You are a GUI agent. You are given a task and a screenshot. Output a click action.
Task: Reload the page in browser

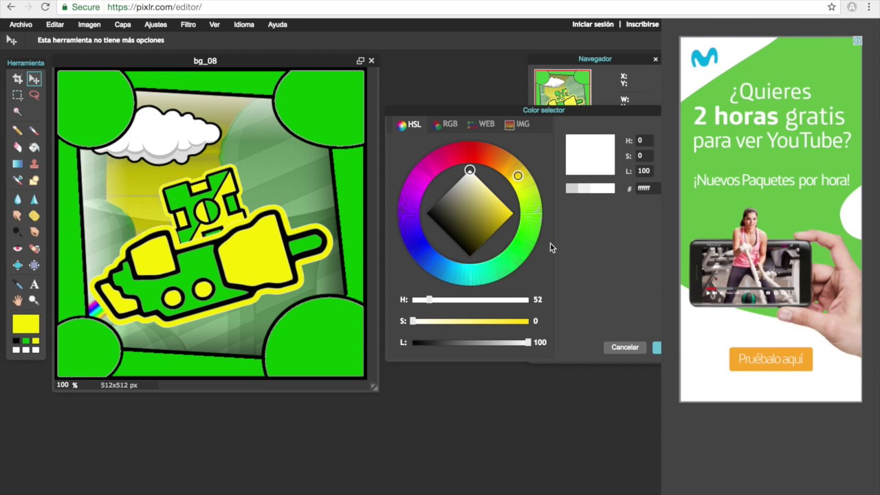(x=45, y=7)
